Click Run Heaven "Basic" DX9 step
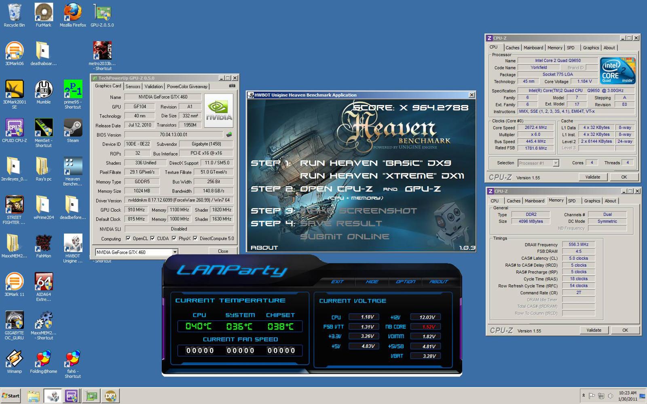The width and height of the screenshot is (647, 404). [375, 163]
